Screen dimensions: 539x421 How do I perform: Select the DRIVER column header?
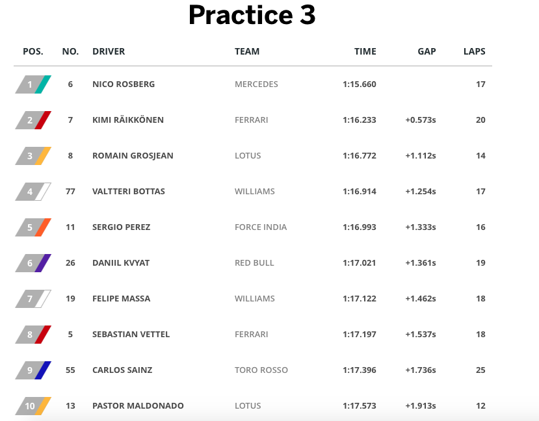click(x=109, y=51)
